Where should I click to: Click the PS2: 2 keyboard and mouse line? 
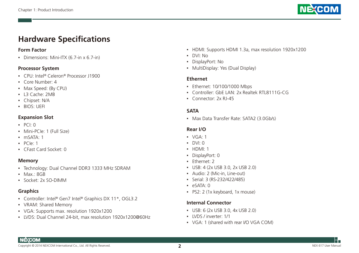click(224, 192)
